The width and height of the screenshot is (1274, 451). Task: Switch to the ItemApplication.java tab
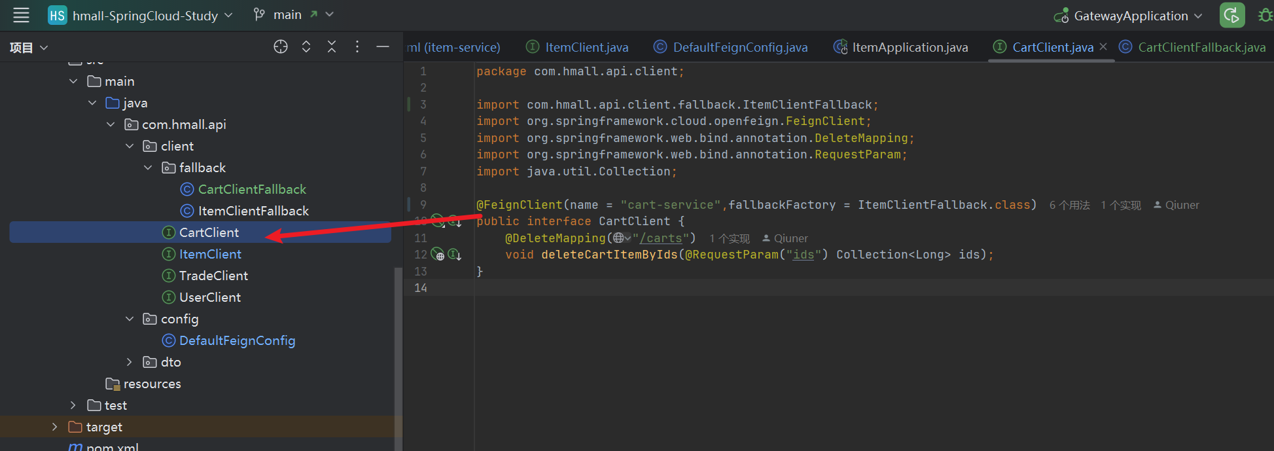point(900,47)
